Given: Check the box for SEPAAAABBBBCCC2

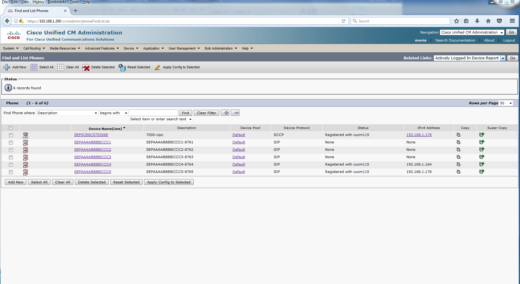Looking at the screenshot, I should (11, 150).
